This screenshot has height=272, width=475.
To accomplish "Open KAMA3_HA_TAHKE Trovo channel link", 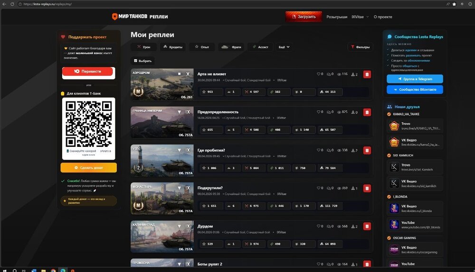I will [415, 126].
